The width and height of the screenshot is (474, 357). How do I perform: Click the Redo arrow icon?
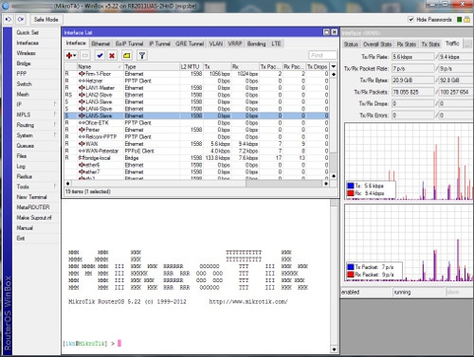point(21,20)
